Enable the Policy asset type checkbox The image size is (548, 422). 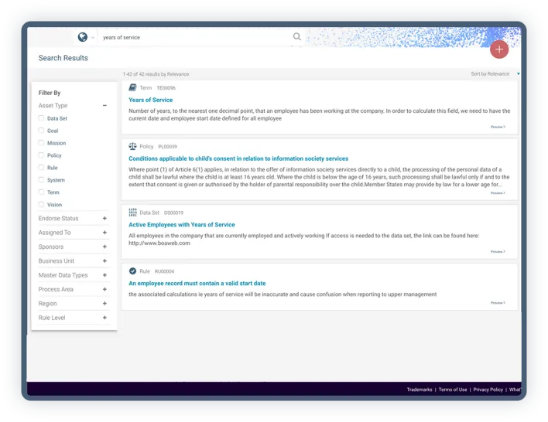[41, 155]
